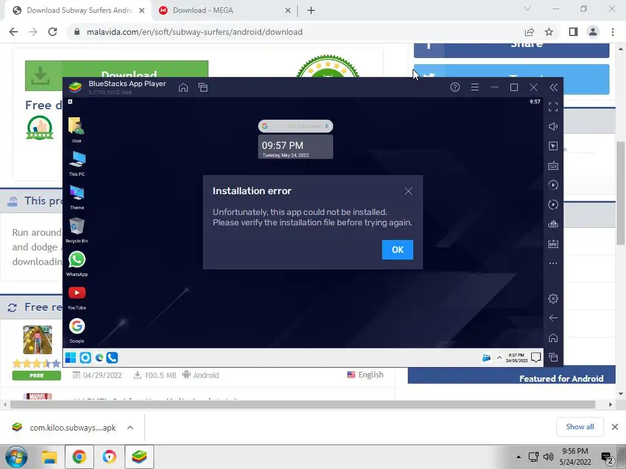
Task: Open emulator taskbar notification panel icon
Action: (536, 357)
